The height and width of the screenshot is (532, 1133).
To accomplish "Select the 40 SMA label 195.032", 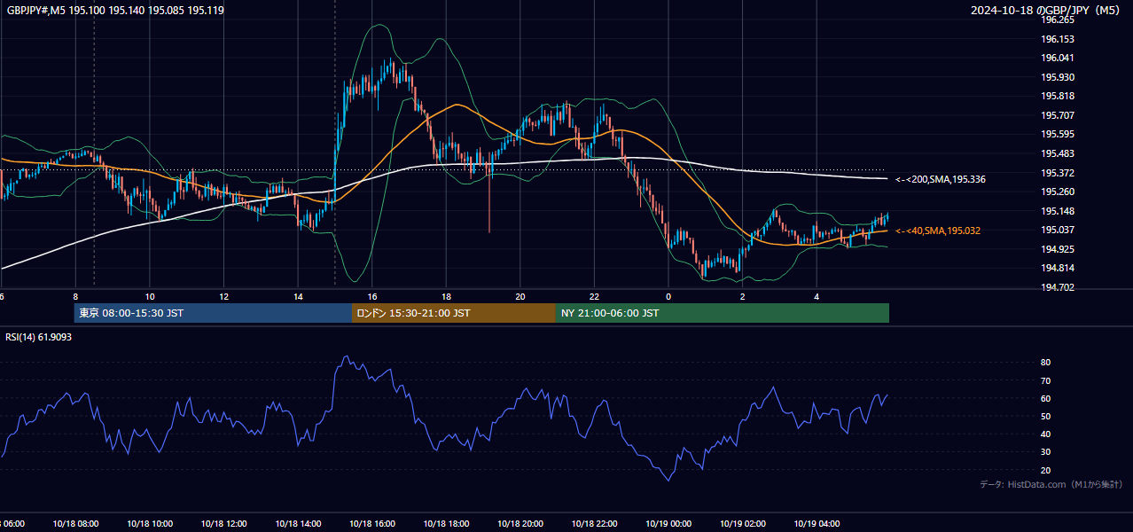I will click(x=939, y=231).
